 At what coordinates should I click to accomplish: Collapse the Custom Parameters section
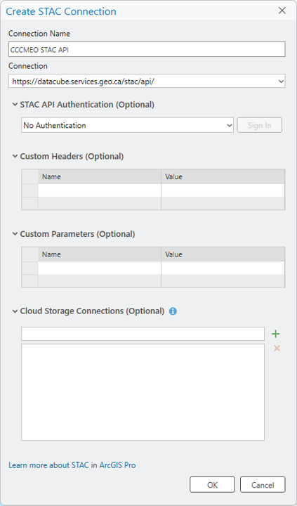pyautogui.click(x=15, y=233)
